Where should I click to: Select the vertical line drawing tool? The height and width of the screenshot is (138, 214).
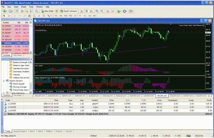click(x=15, y=16)
